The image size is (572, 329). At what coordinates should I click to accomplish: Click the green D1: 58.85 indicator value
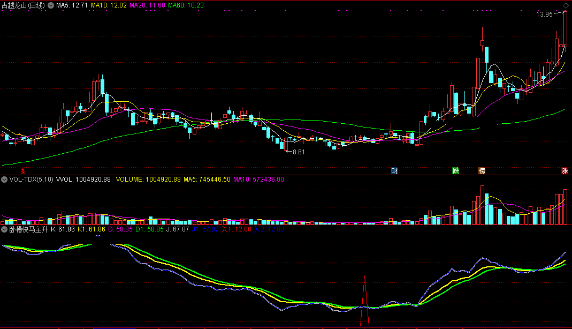[150, 229]
